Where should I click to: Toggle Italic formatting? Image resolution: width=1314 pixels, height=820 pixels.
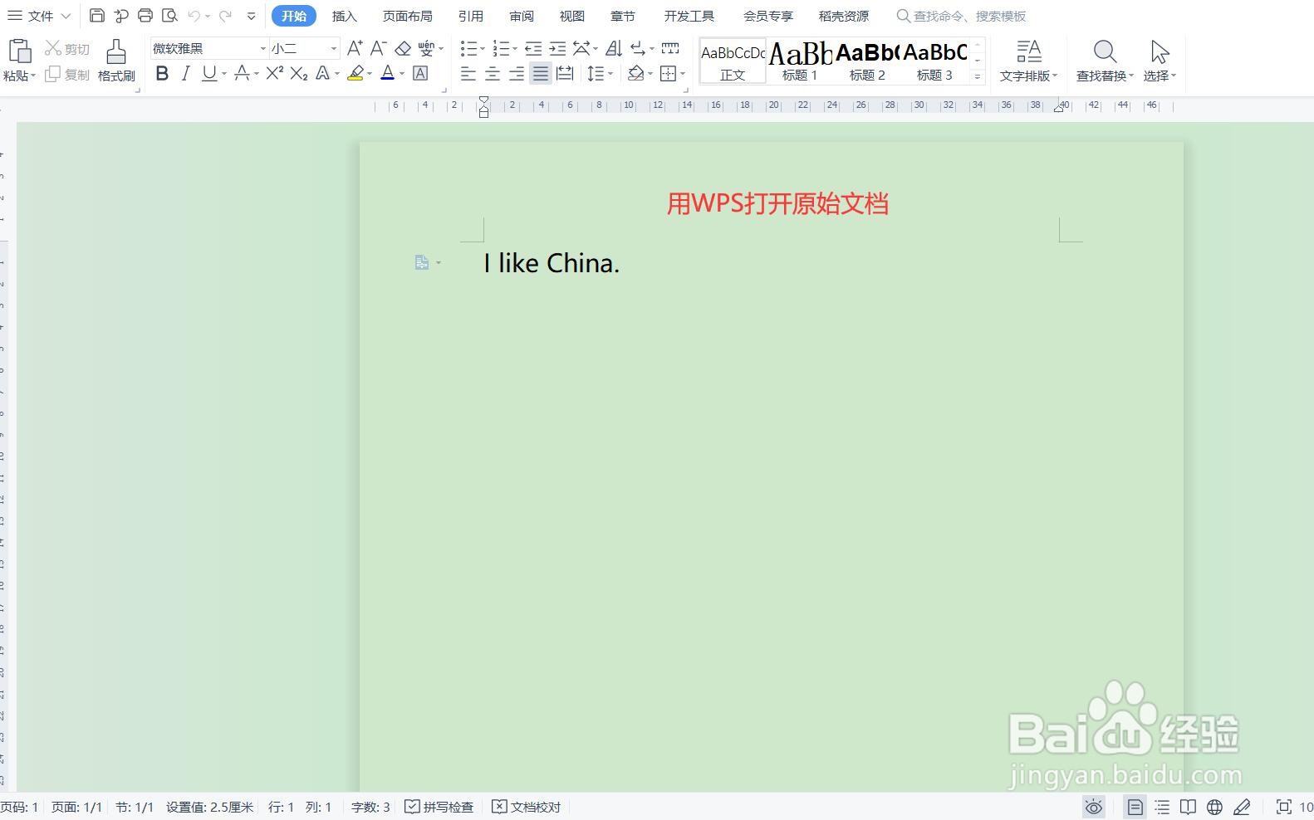185,74
